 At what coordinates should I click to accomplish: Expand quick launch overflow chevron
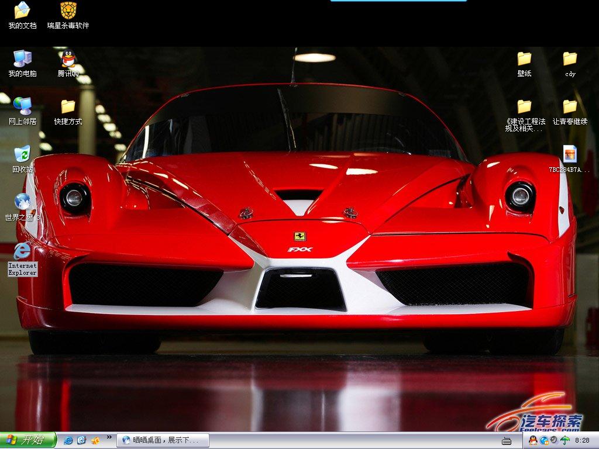(109, 438)
